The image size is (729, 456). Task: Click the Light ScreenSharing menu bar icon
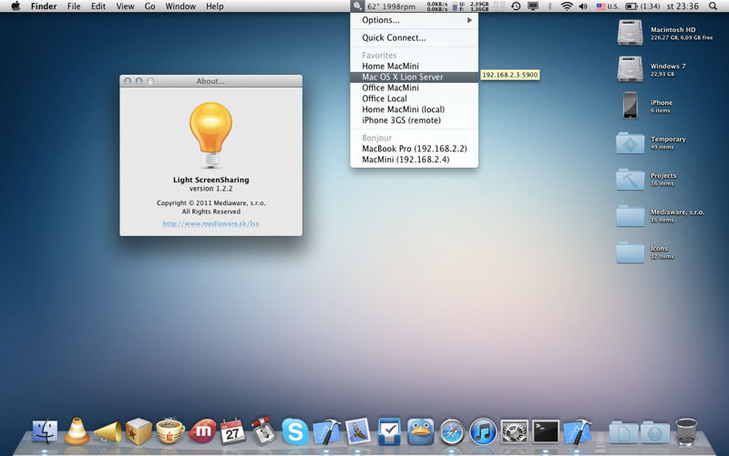tap(357, 6)
